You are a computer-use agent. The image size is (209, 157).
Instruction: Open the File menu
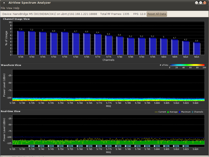[x=3, y=8]
